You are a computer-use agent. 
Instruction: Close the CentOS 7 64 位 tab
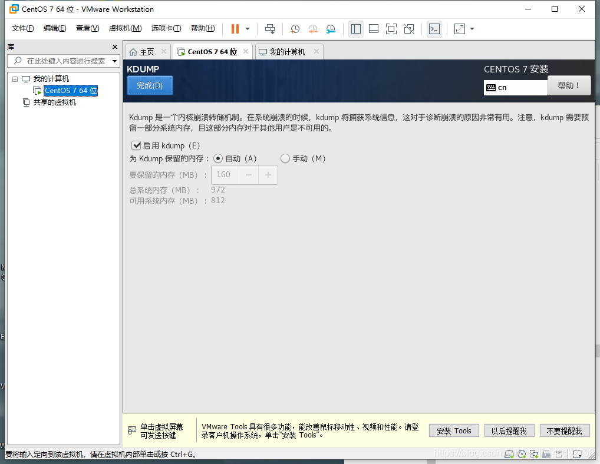coord(246,51)
